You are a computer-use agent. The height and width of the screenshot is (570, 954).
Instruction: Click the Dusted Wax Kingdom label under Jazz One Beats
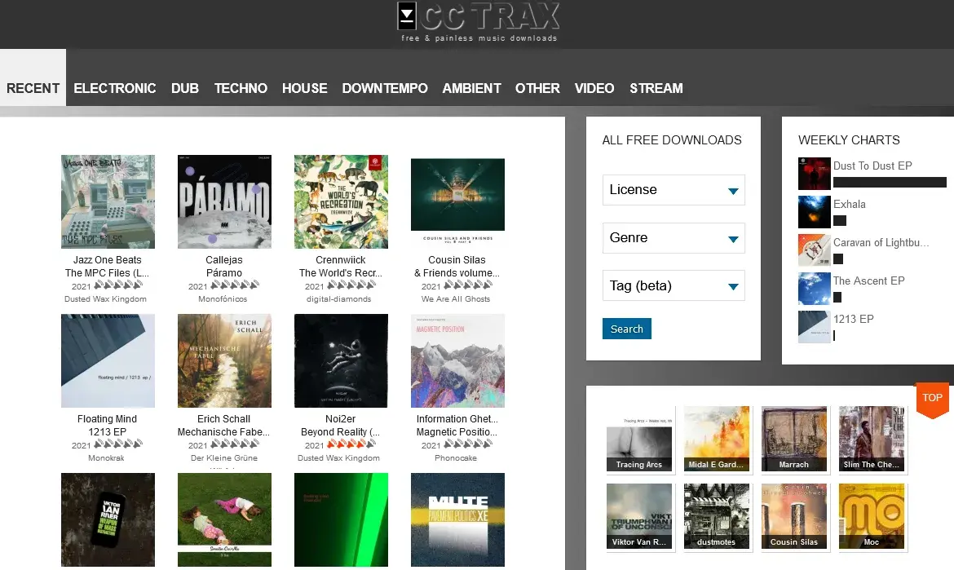105,298
